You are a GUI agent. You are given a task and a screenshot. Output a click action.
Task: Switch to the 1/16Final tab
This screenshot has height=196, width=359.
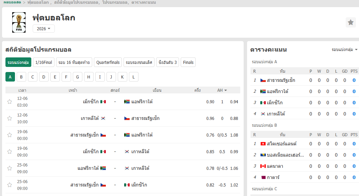[44, 63]
